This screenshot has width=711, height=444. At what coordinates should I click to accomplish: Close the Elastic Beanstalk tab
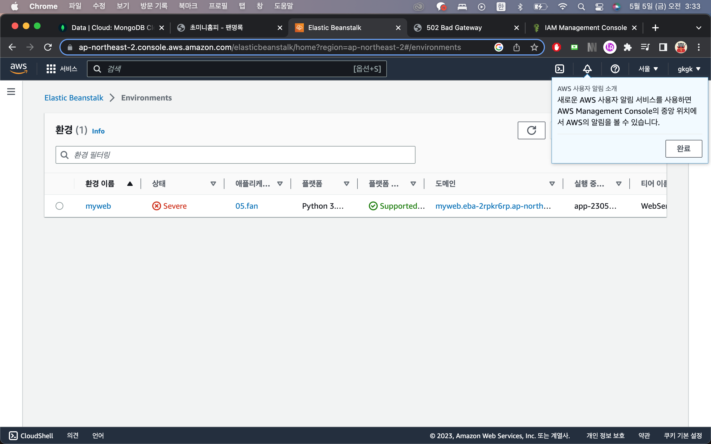point(398,27)
